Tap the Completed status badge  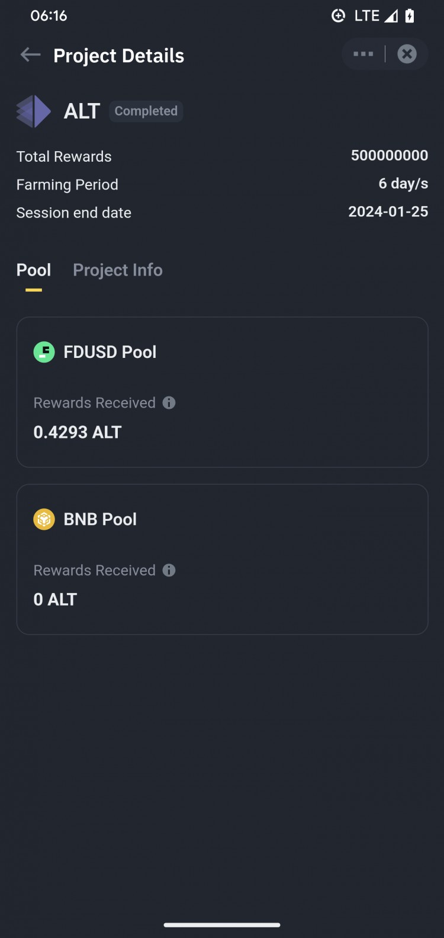click(146, 111)
